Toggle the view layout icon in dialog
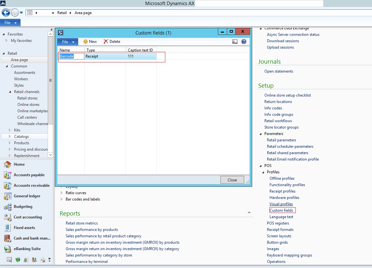The width and height of the screenshot is (372, 268). 235,42
